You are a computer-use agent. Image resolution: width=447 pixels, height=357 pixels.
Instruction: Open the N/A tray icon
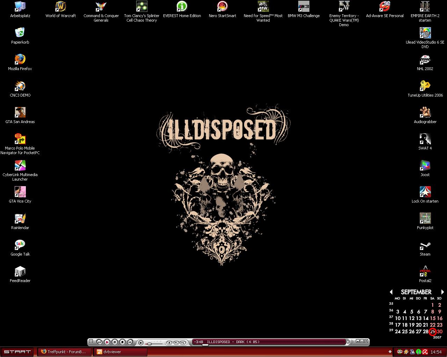(400, 352)
